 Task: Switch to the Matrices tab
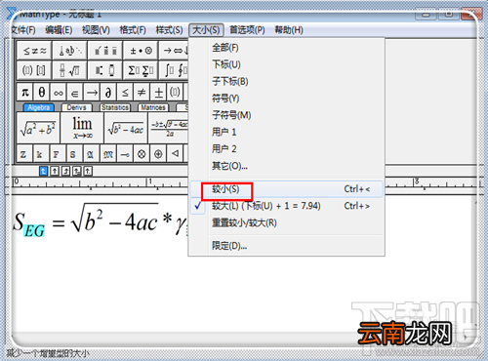tap(153, 107)
